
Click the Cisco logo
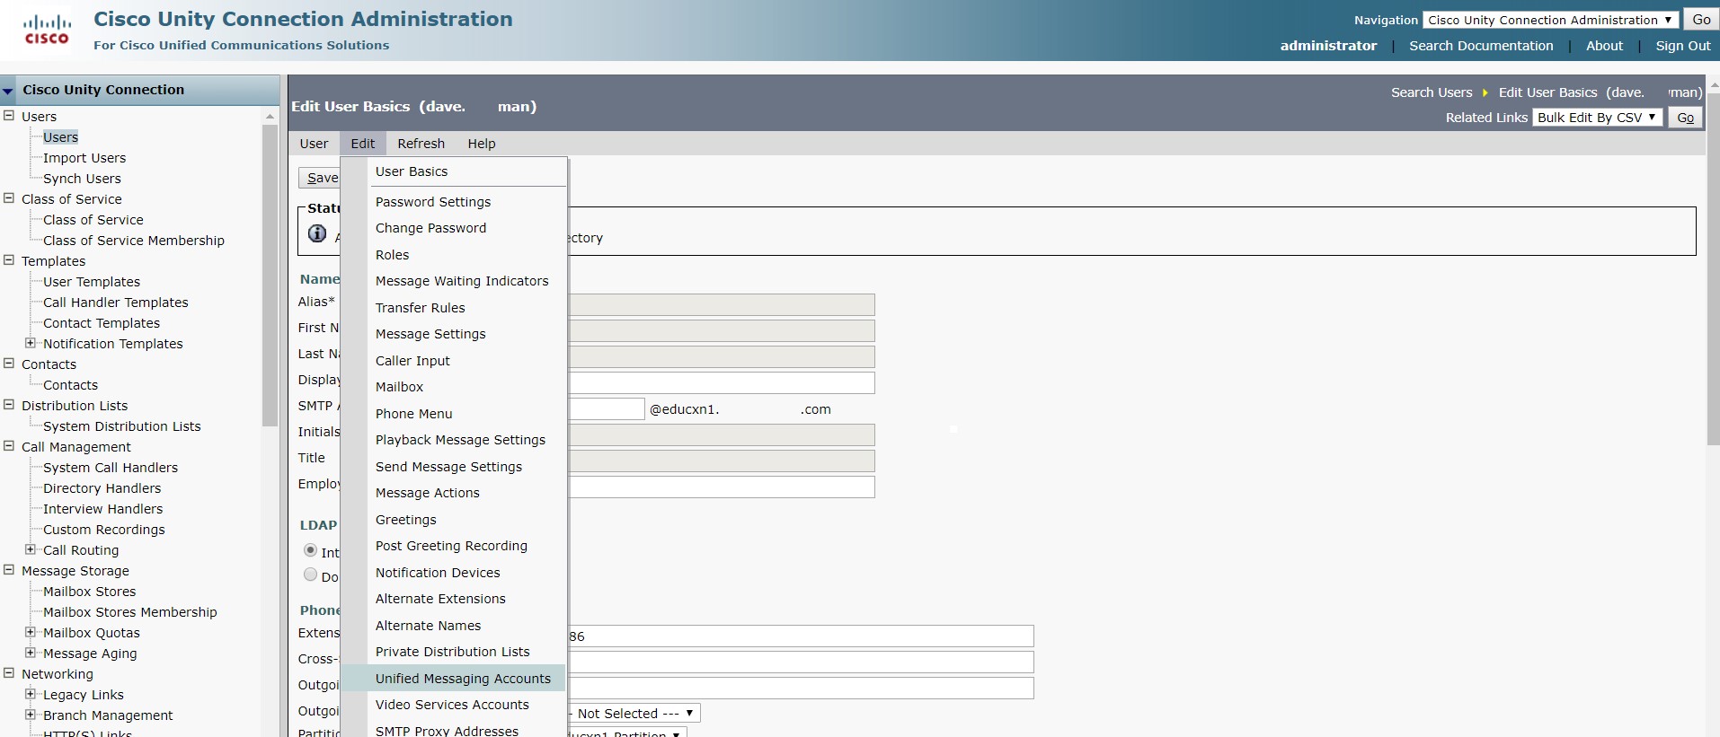47,31
